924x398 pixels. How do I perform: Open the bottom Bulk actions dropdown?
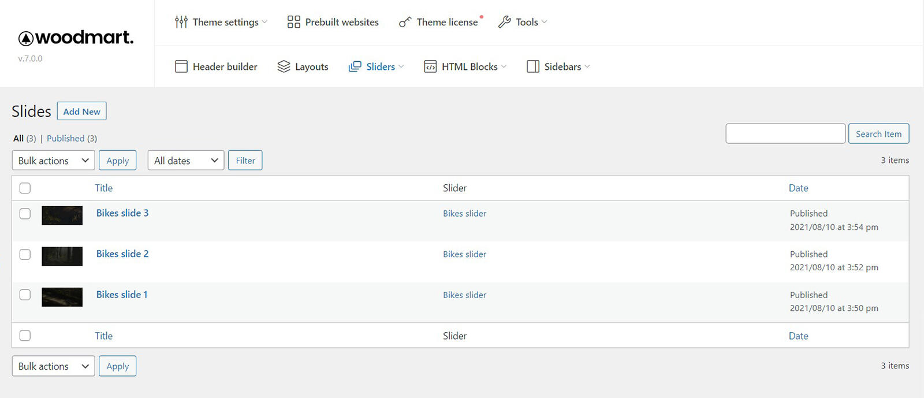pyautogui.click(x=53, y=366)
